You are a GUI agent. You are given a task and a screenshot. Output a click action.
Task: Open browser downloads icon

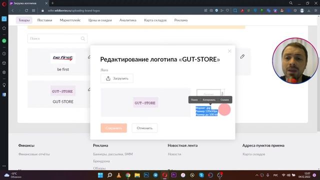tap(309, 10)
